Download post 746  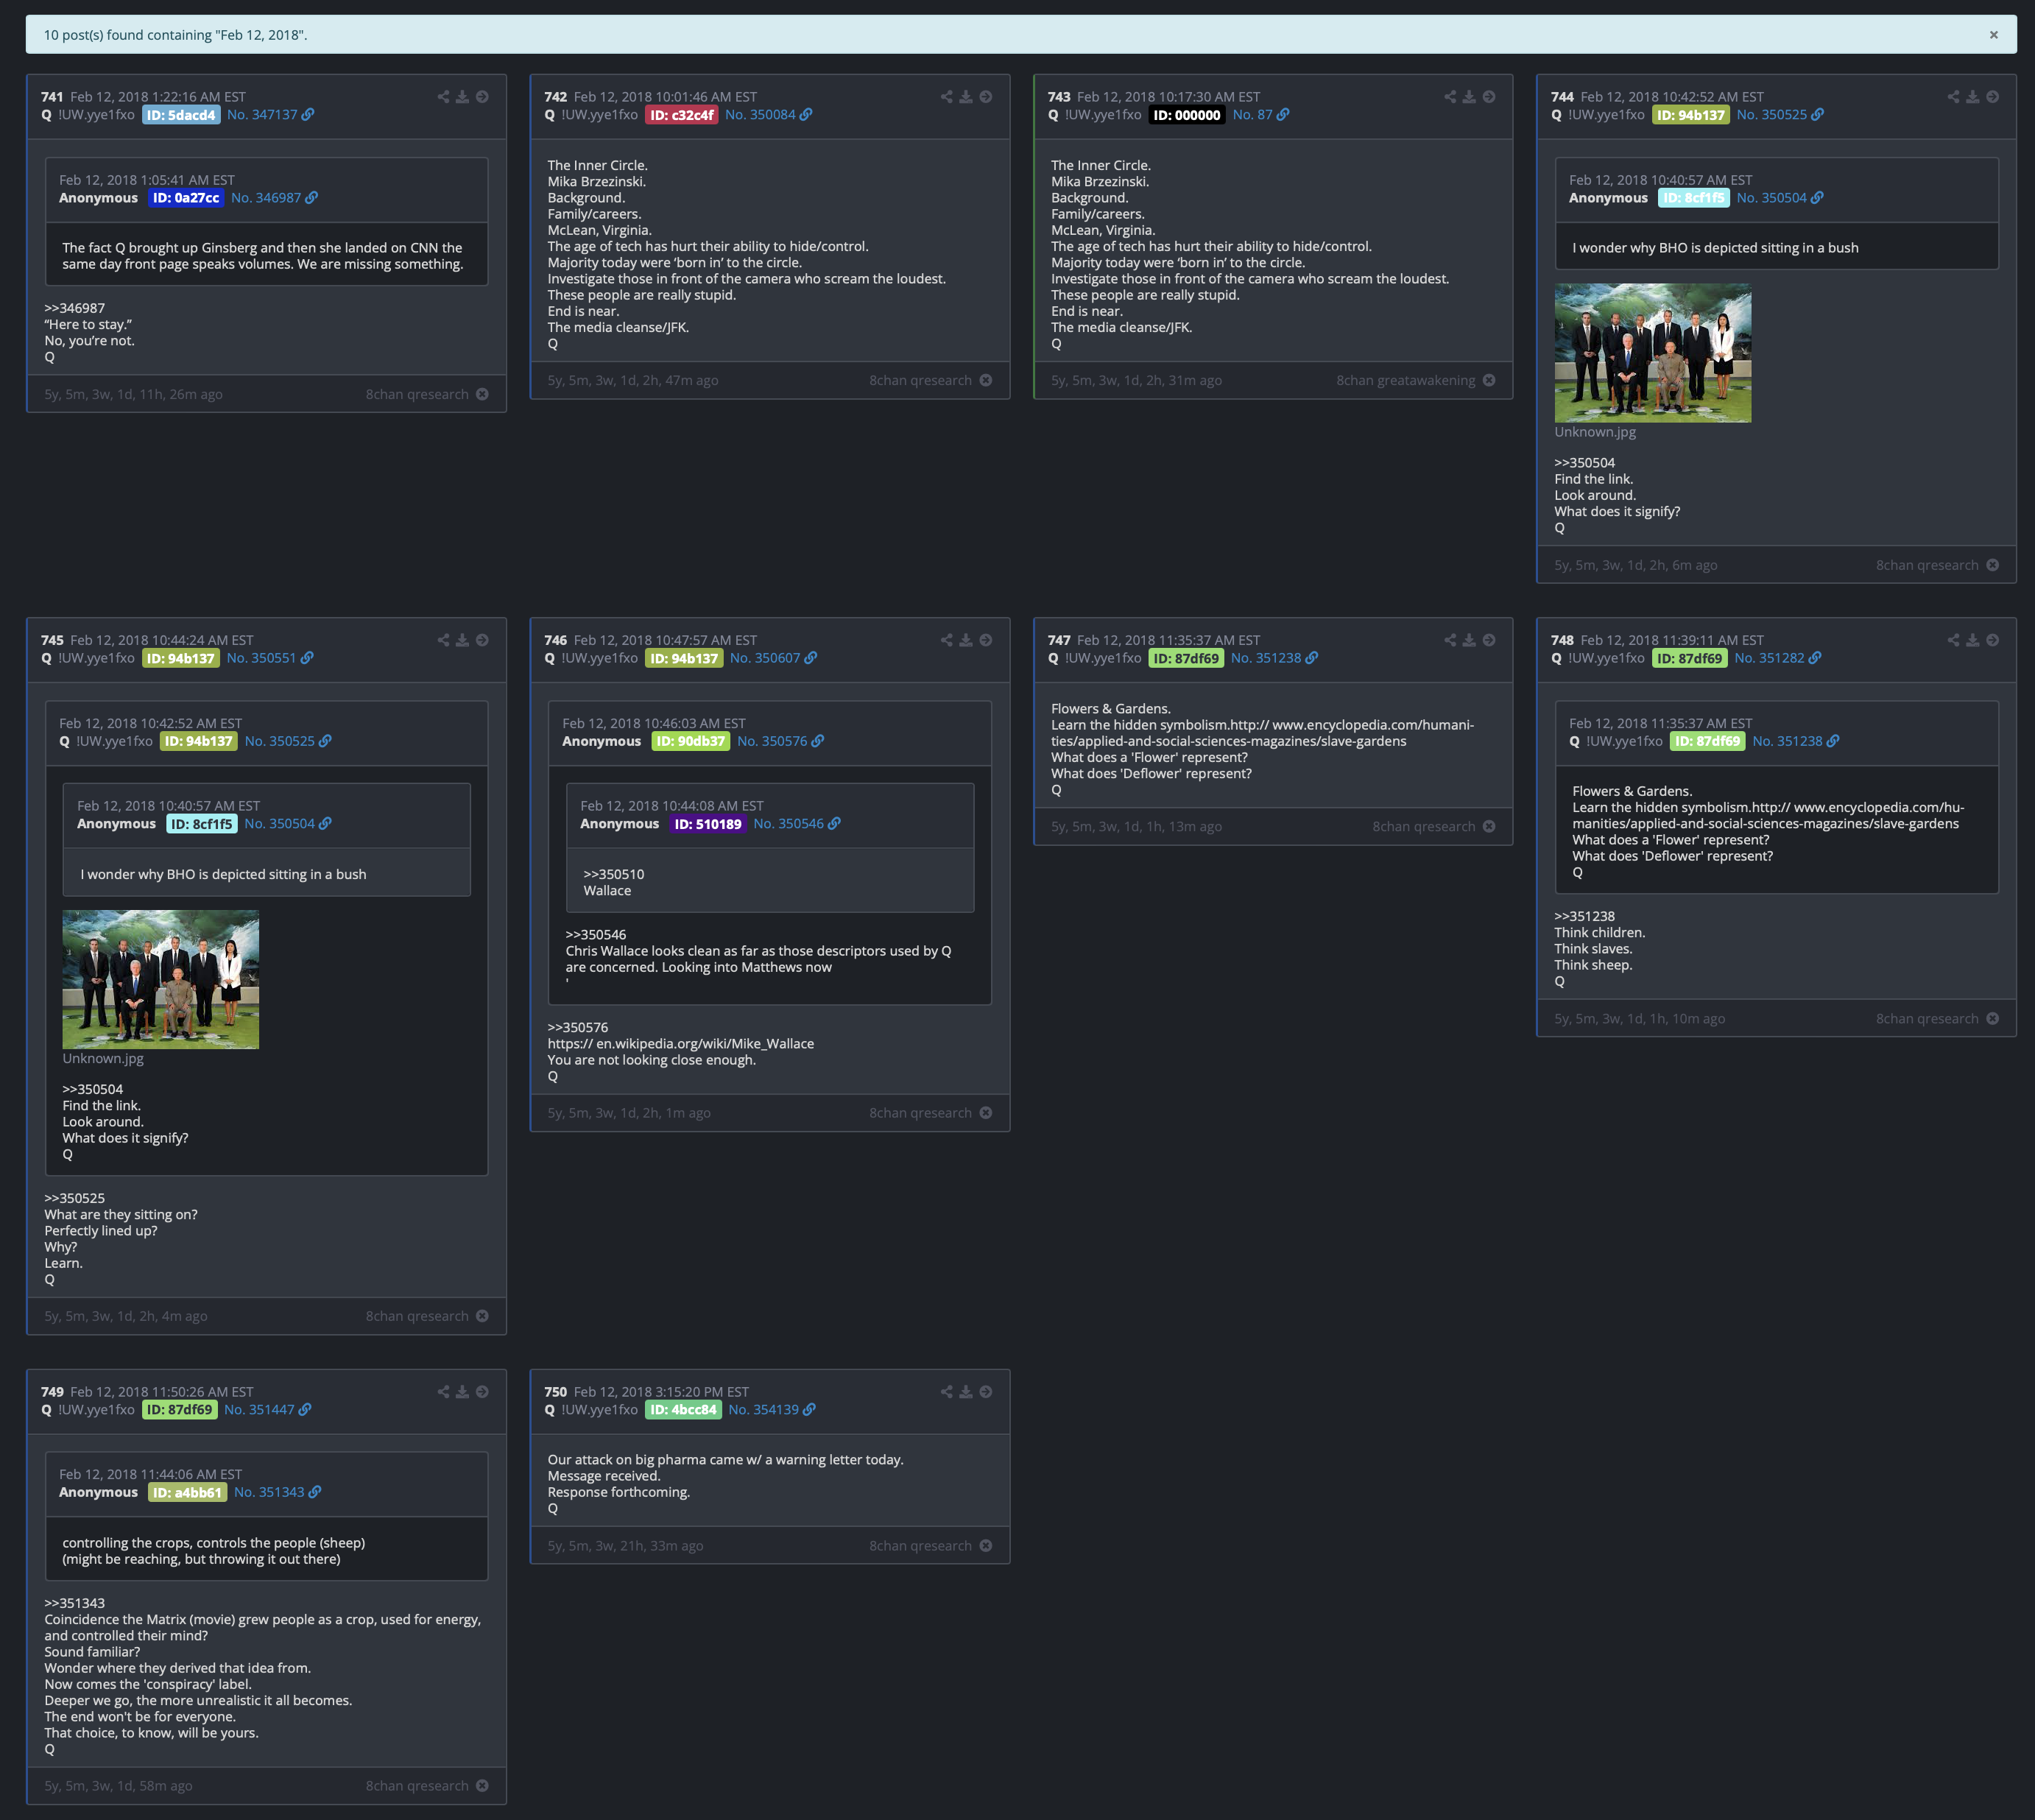[x=966, y=640]
